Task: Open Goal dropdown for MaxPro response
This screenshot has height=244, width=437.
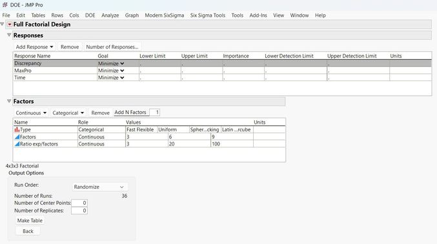Action: [x=111, y=71]
